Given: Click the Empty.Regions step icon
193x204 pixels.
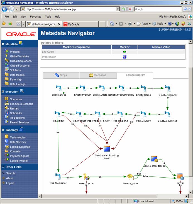Looking at the screenshot, I should tap(168, 88).
